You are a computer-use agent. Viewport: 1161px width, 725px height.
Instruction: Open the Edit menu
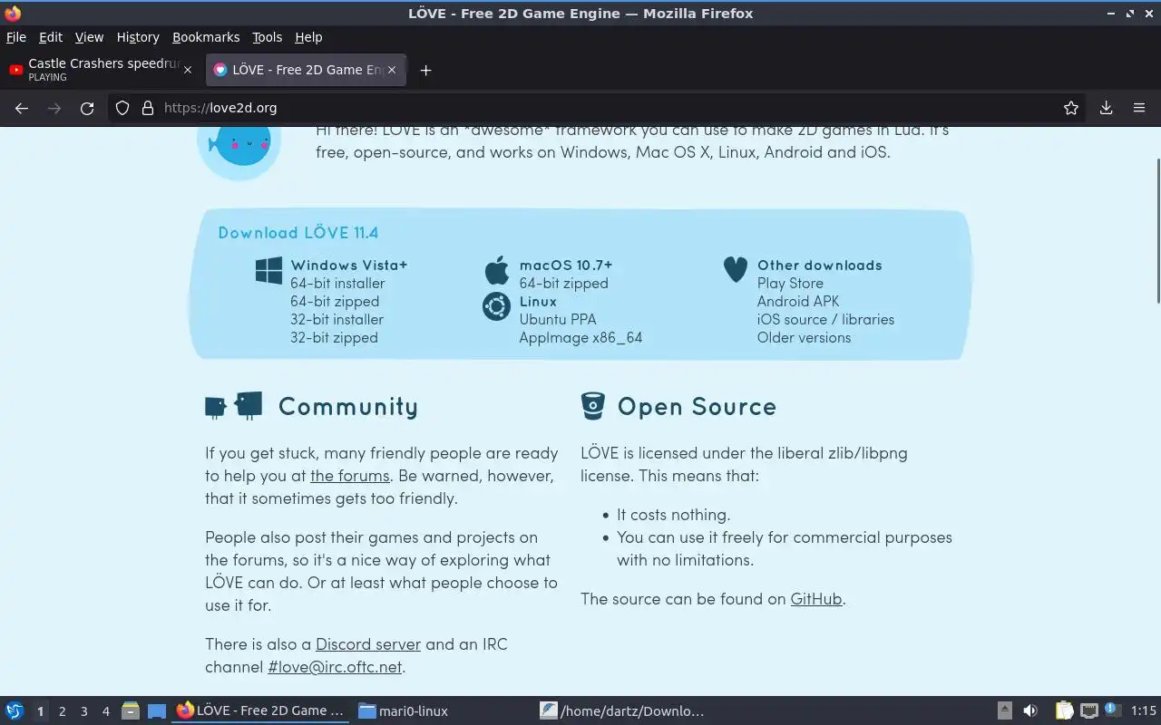pos(51,37)
